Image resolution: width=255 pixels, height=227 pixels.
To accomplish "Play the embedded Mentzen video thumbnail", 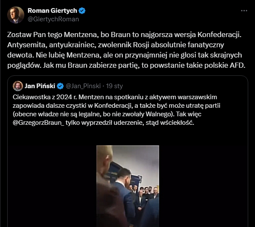I will coord(128,186).
